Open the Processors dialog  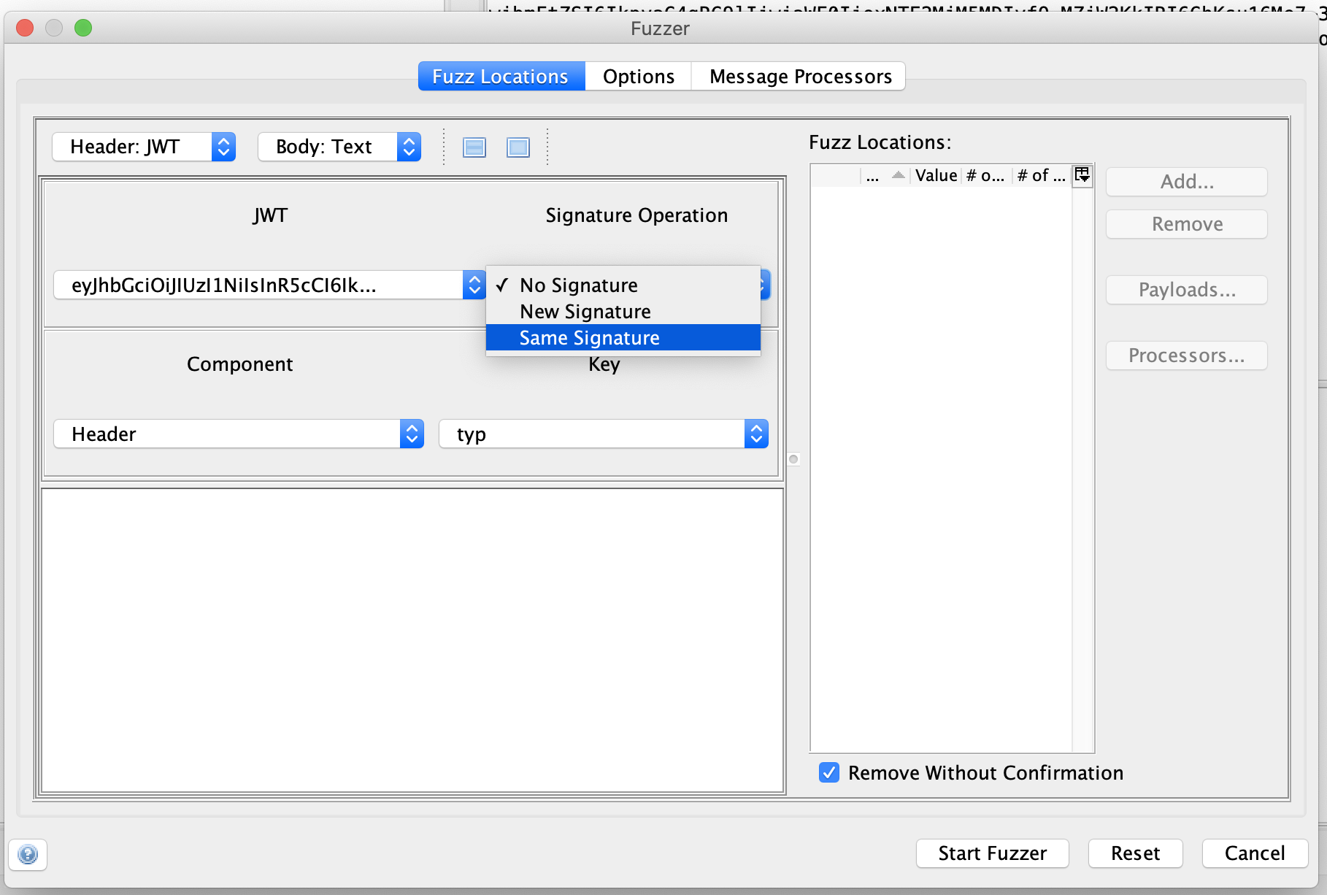tap(1186, 356)
